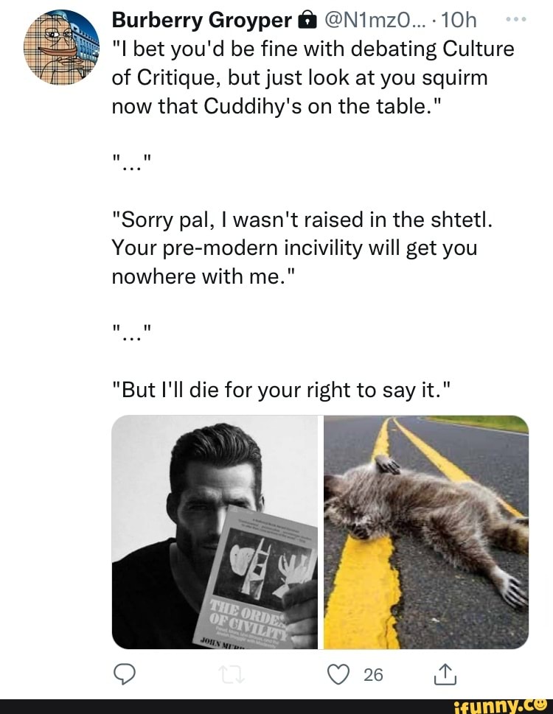Click the Burberry Groyper display name
This screenshot has height=714, width=553.
[201, 21]
